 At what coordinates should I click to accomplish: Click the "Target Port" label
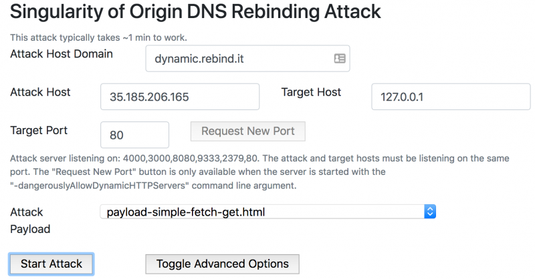point(39,129)
